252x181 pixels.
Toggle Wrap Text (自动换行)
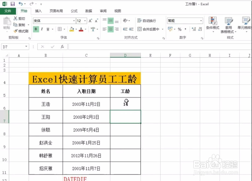click(x=147, y=21)
